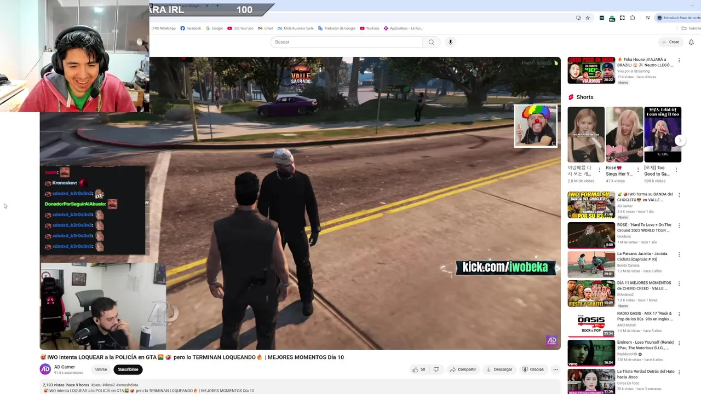
Task: Open options for Feka House video
Action: [679, 60]
